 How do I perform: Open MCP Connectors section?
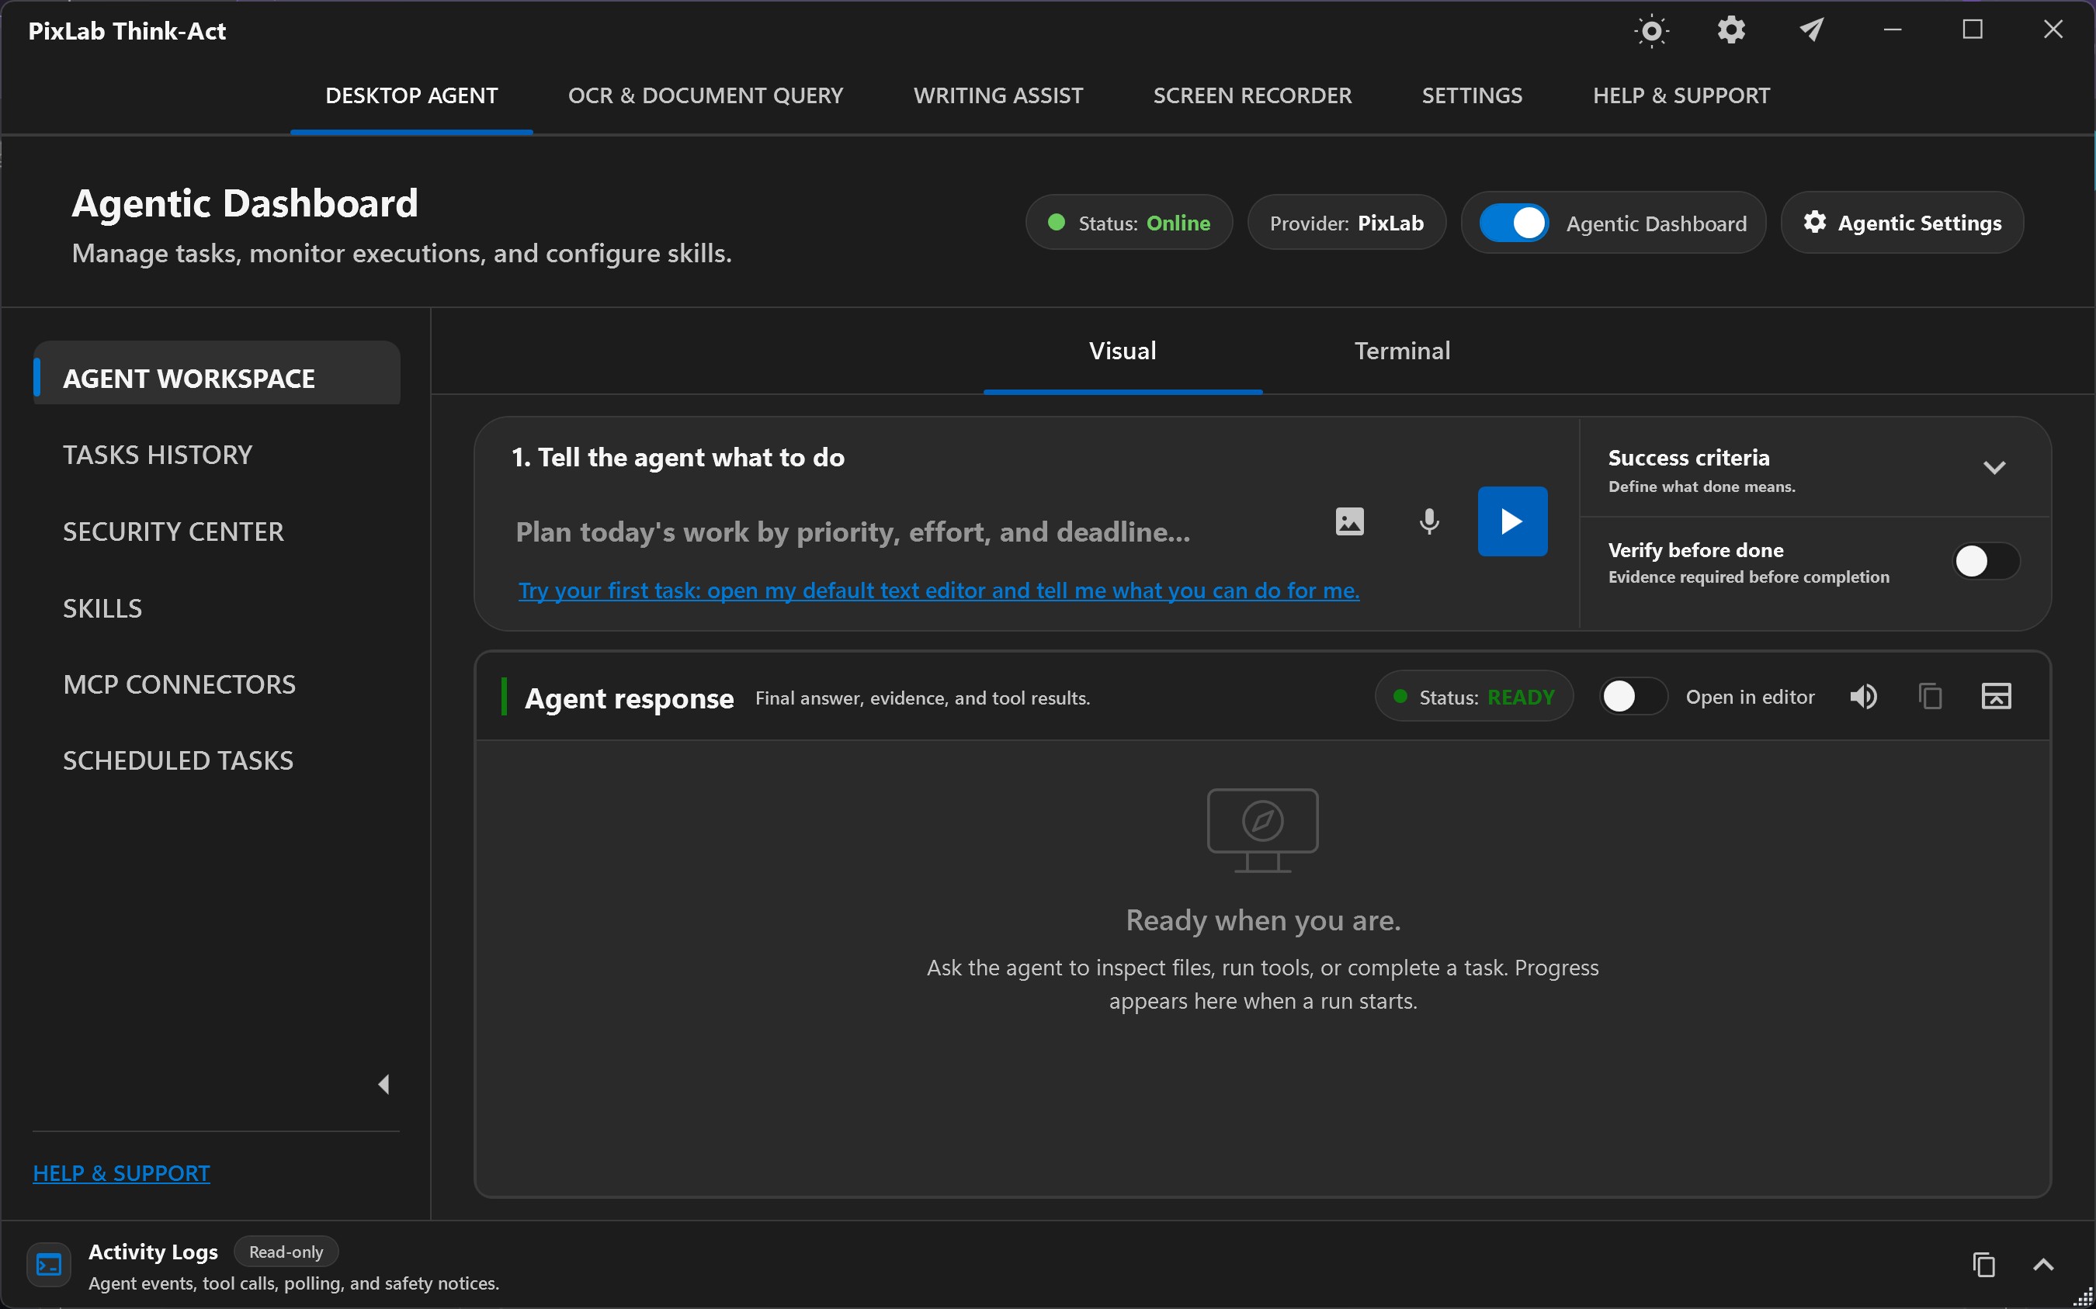179,685
